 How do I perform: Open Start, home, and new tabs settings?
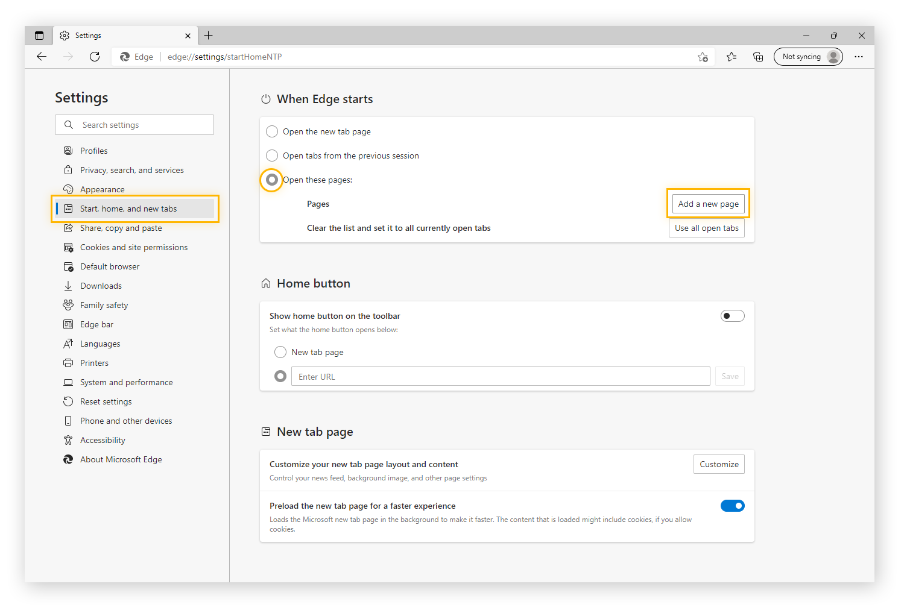click(134, 209)
